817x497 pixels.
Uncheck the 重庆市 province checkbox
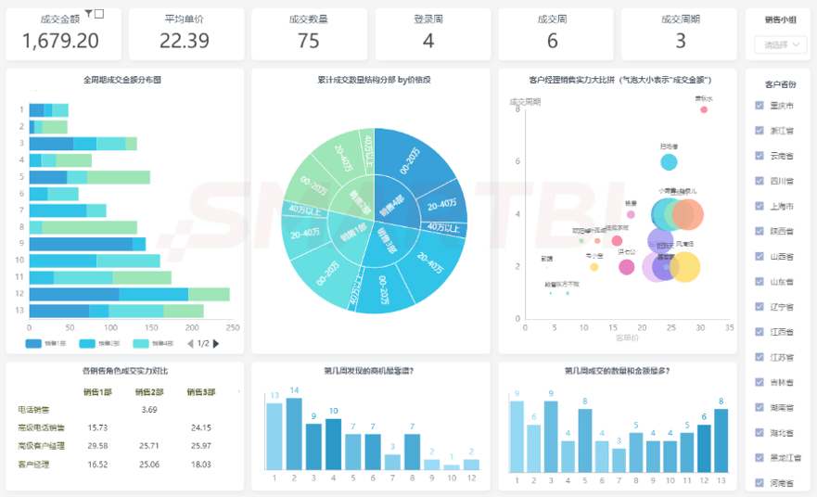[x=760, y=105]
